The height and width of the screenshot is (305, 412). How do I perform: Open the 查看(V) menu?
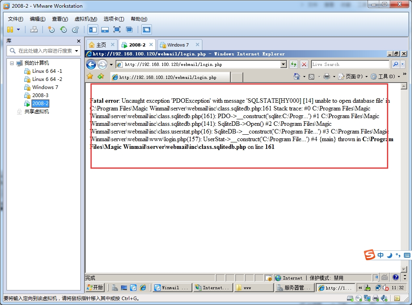(60, 19)
